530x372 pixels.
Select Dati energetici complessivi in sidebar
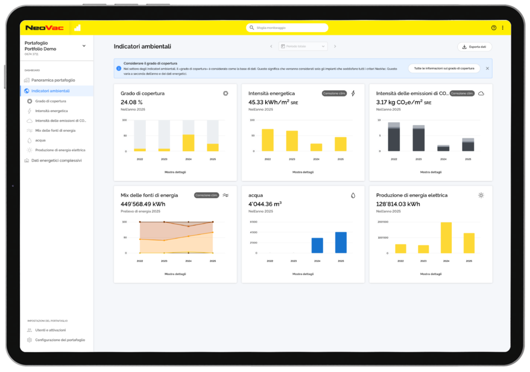click(x=56, y=161)
